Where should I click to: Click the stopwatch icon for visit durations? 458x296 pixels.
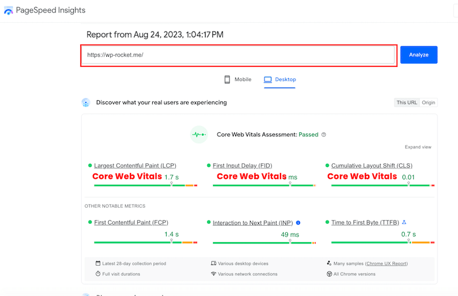98,274
